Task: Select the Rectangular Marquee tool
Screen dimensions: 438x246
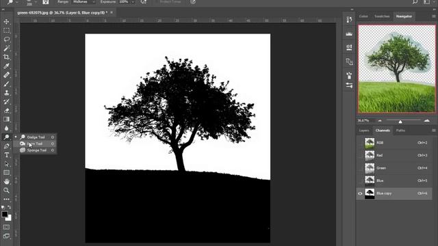Action: pos(6,30)
